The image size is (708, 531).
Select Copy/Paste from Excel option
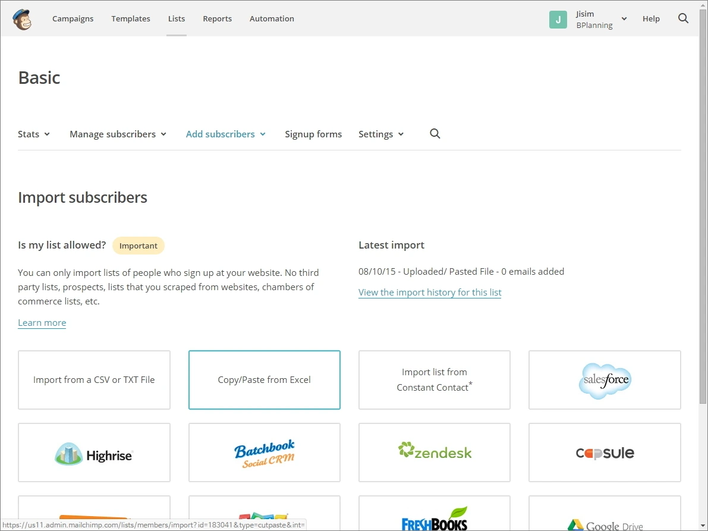(264, 380)
